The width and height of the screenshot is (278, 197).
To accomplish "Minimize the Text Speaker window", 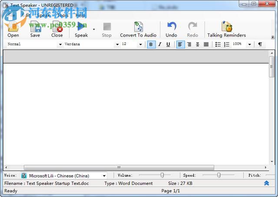I will coord(244,4).
